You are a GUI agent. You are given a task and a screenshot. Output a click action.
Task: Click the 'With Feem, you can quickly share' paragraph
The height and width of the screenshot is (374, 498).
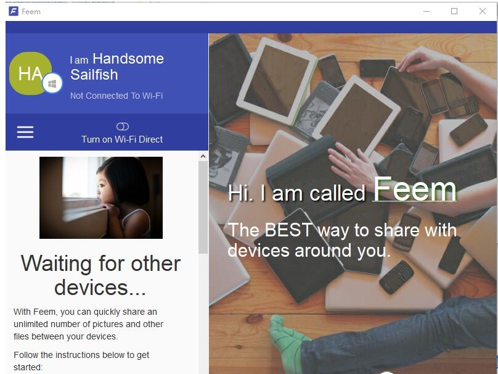click(88, 324)
